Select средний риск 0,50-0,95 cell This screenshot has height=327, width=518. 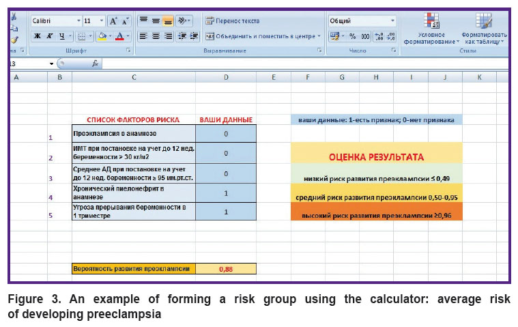click(x=377, y=193)
